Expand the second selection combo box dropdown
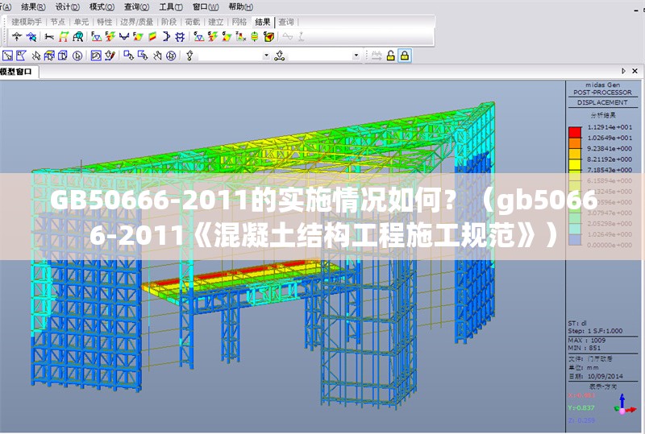The height and width of the screenshot is (434, 645). tap(356, 56)
